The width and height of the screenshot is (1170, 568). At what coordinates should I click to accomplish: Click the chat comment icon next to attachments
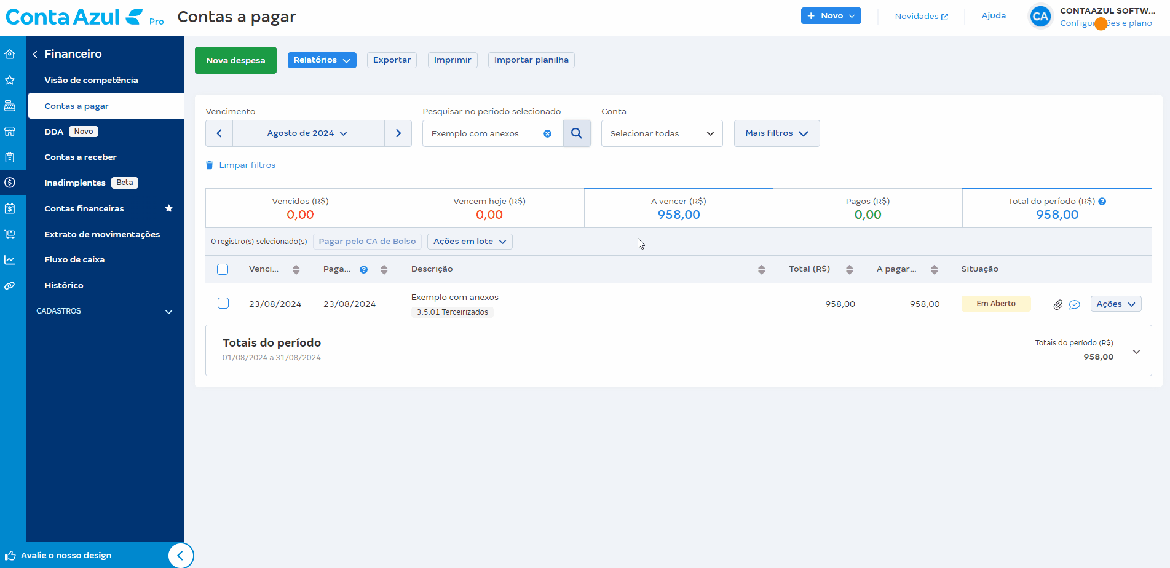point(1075,304)
